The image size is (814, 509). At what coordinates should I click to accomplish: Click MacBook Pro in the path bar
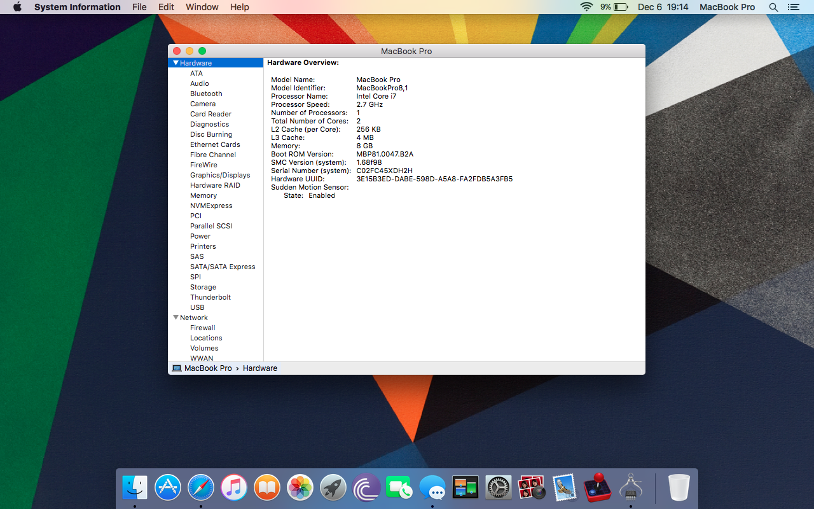click(x=208, y=368)
